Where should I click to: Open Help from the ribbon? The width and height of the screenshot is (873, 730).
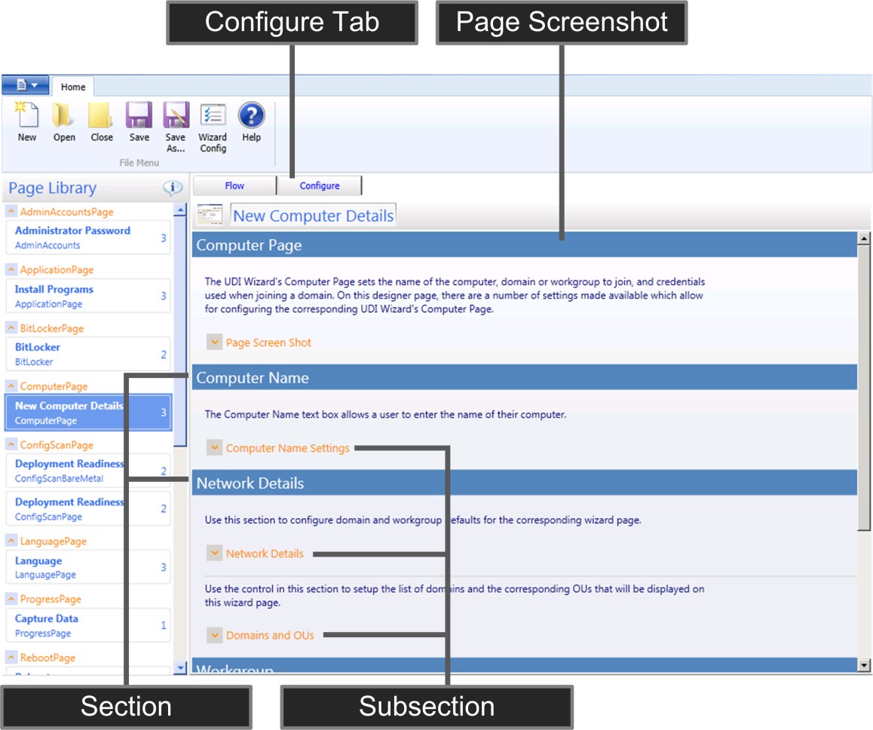point(251,124)
